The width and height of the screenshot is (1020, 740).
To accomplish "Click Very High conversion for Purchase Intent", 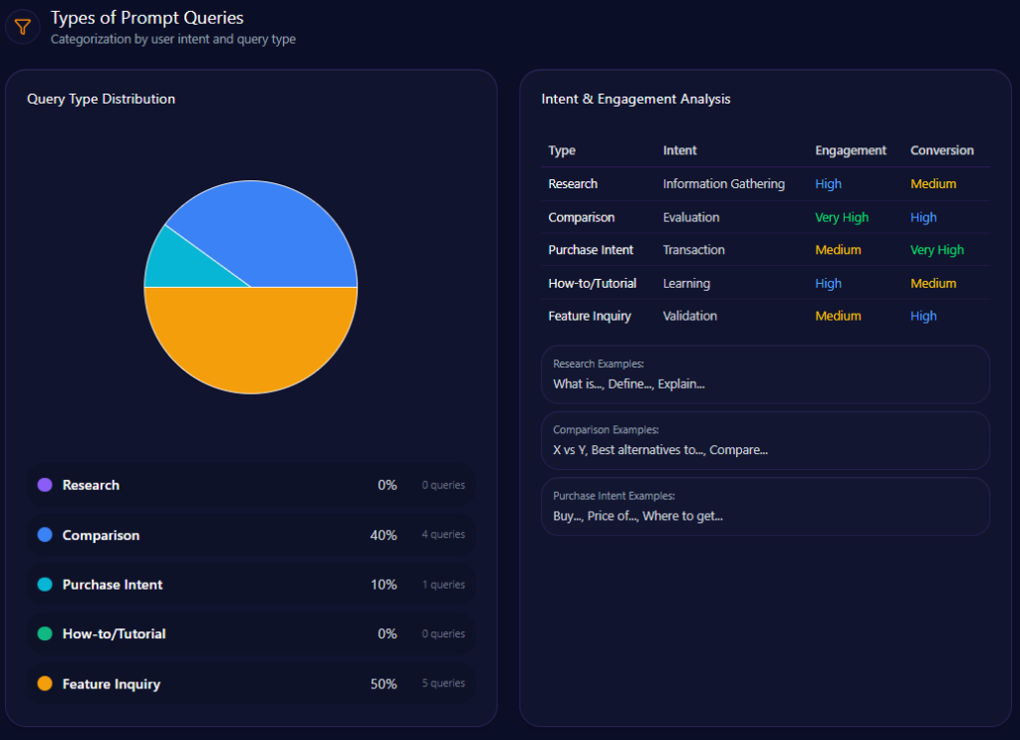I will [x=936, y=250].
